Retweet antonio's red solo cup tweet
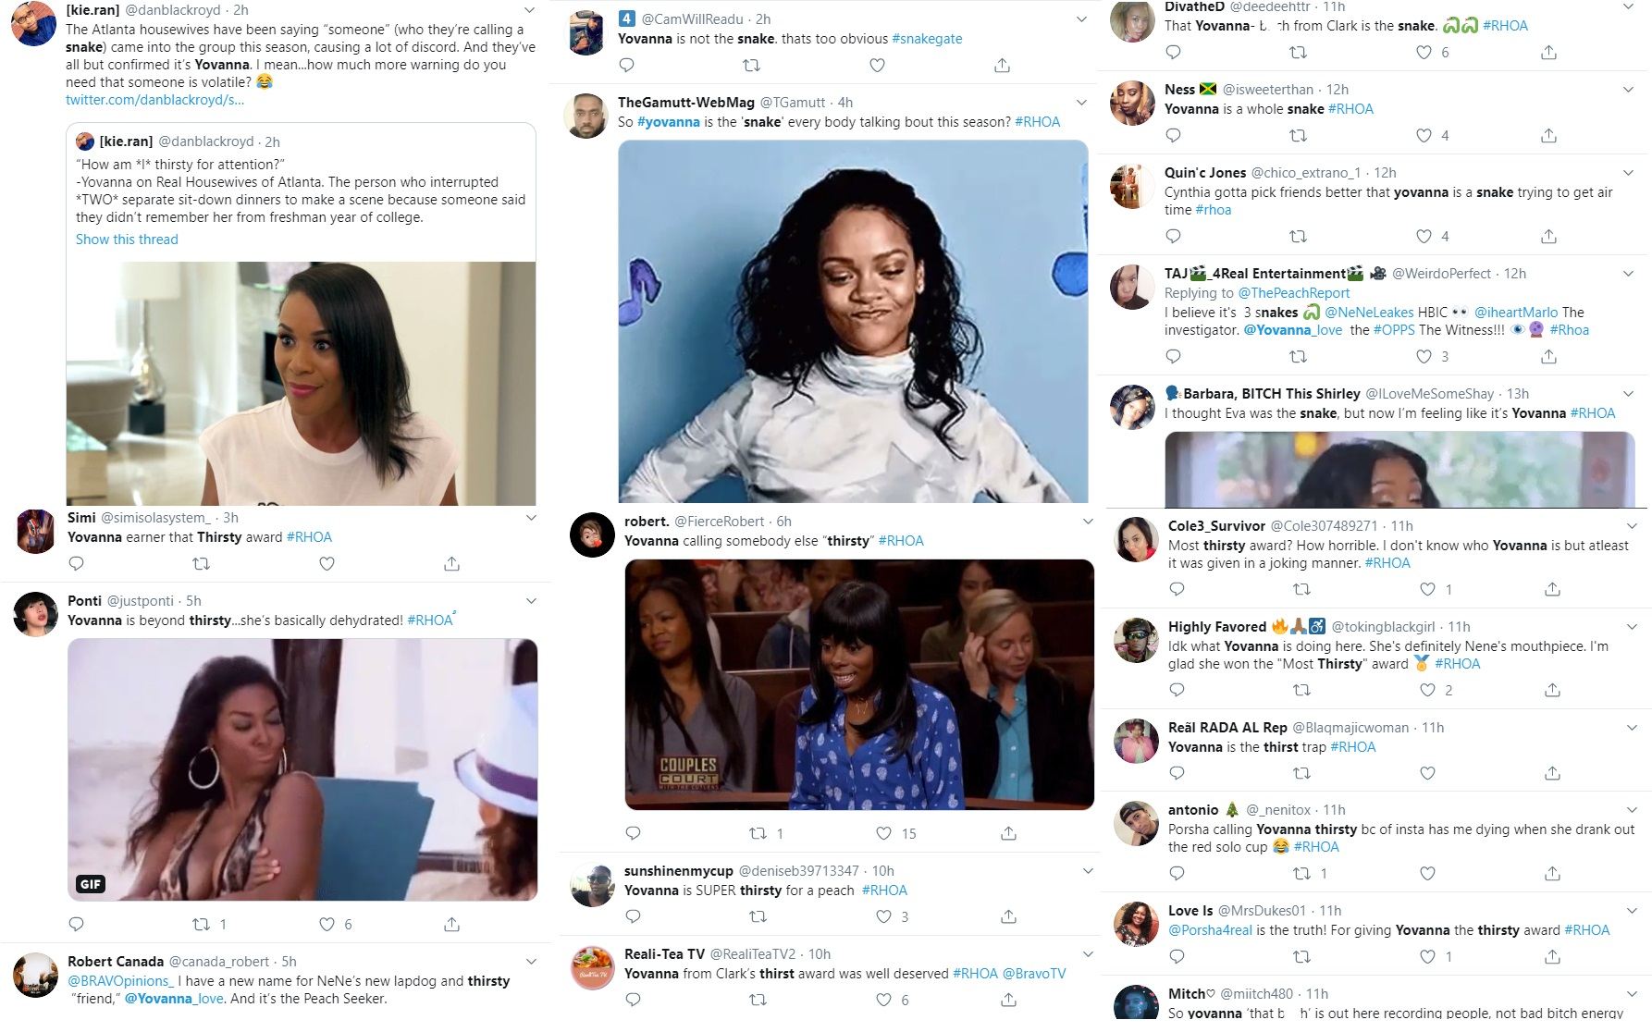Image resolution: width=1652 pixels, height=1032 pixels. point(1302,874)
